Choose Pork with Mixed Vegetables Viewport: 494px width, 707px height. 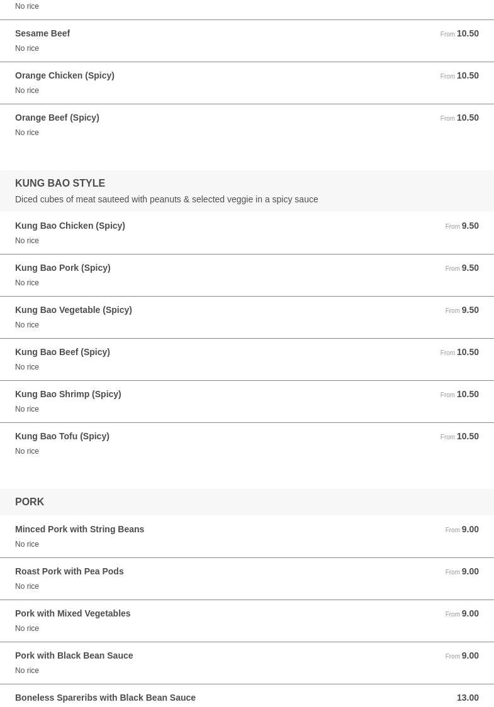247,620
